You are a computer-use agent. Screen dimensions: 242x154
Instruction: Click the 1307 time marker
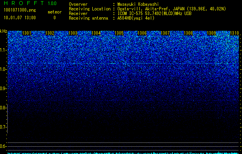coord(165,33)
